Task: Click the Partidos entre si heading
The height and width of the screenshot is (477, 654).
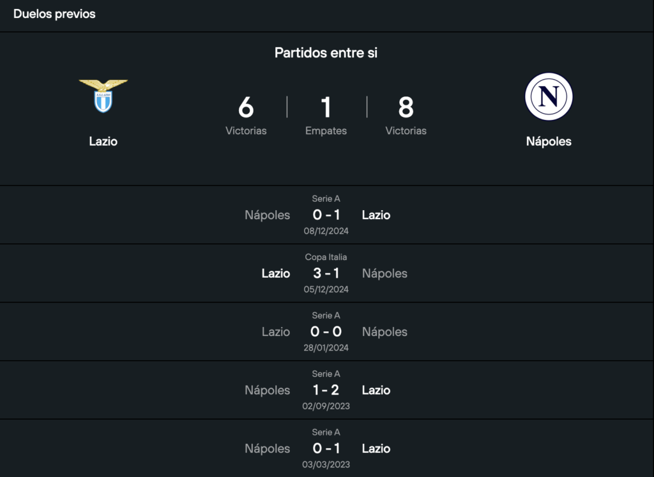Action: tap(326, 52)
